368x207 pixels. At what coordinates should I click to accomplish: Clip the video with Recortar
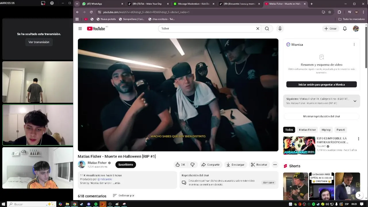[x=259, y=164]
